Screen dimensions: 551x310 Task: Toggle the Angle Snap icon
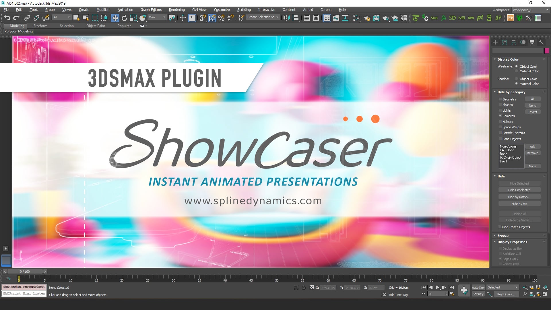212,18
